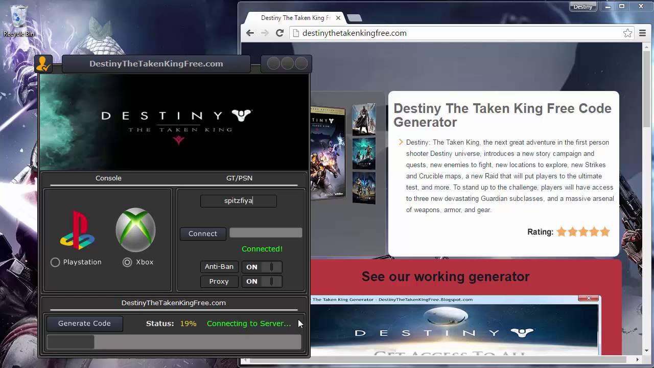Image resolution: width=654 pixels, height=368 pixels.
Task: Bookmark the page with the star icon
Action: click(x=627, y=33)
